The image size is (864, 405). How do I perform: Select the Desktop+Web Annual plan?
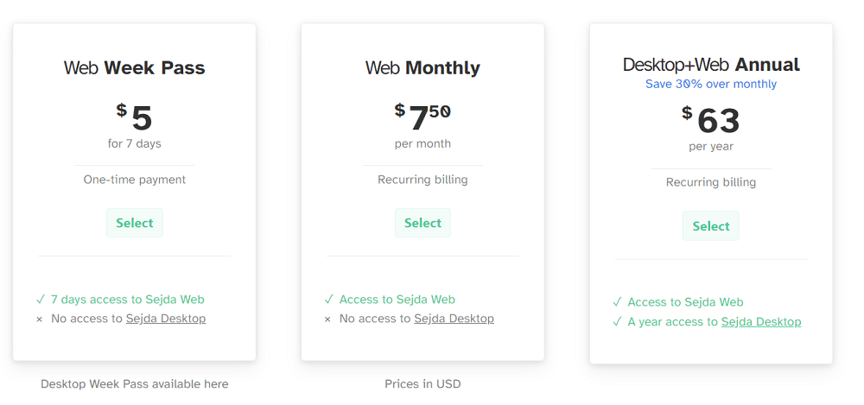pyautogui.click(x=711, y=226)
